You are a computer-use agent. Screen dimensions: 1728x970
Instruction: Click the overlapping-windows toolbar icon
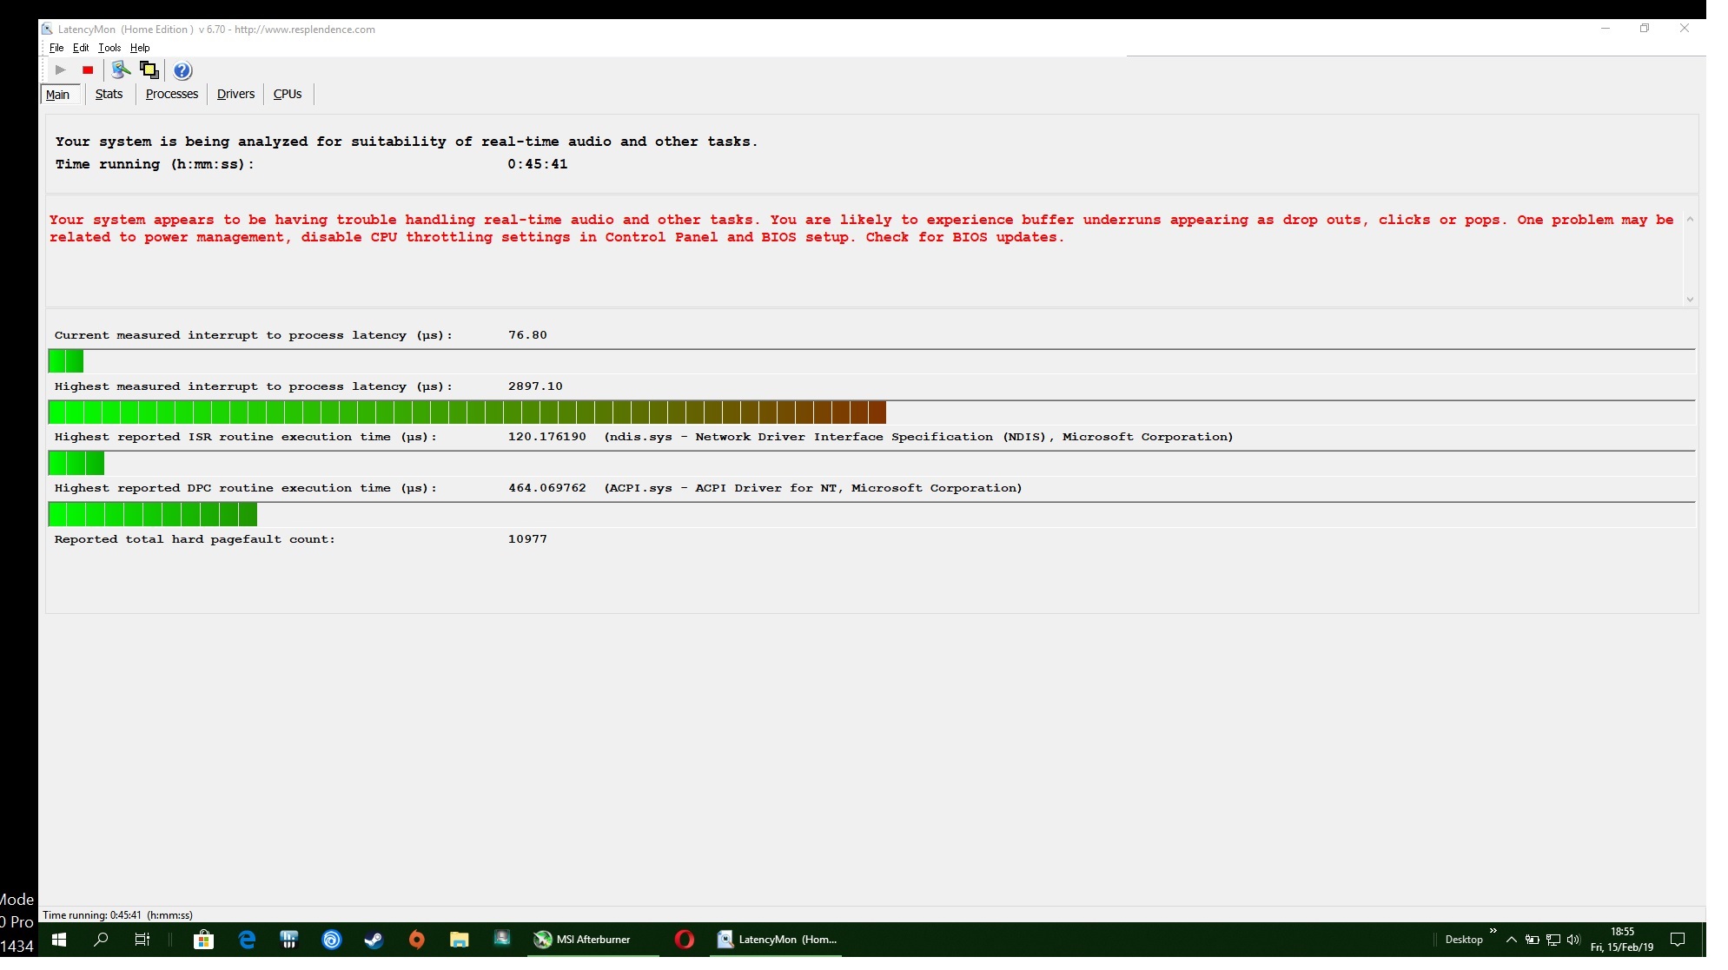[x=149, y=70]
